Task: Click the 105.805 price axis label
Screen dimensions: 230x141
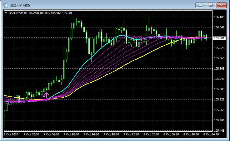Action: coord(219,69)
